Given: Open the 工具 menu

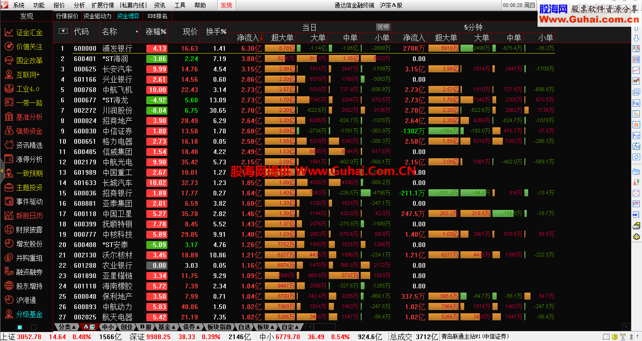Looking at the screenshot, I should pyautogui.click(x=180, y=5).
